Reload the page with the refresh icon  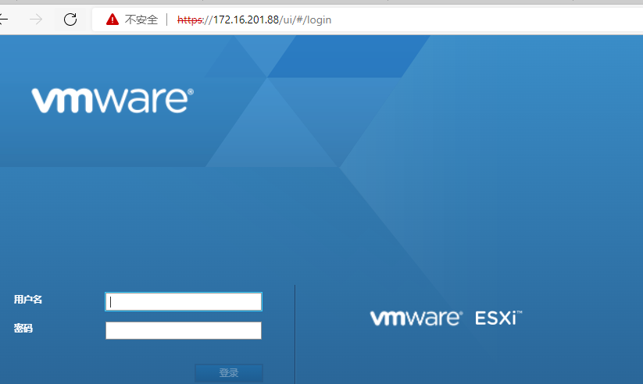70,20
